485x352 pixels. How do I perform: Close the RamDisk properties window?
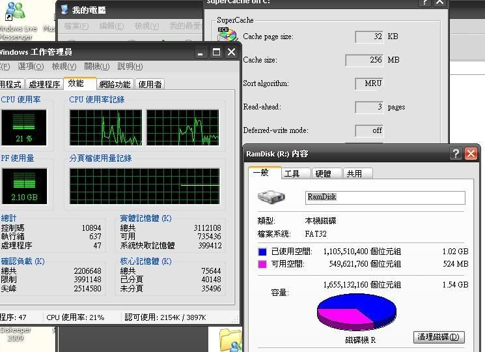click(471, 153)
